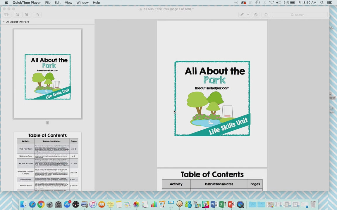The width and height of the screenshot is (337, 210).
Task: Click the Rotate page toolbar button
Action: coord(256,15)
